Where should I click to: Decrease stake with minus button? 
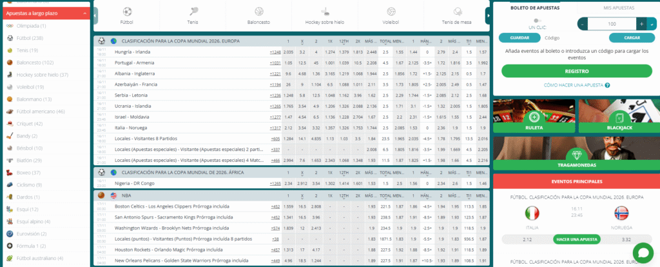pos(583,24)
